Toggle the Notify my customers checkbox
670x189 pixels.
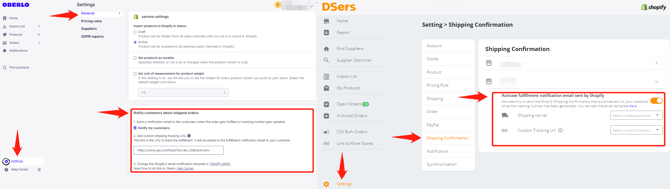[x=135, y=128]
